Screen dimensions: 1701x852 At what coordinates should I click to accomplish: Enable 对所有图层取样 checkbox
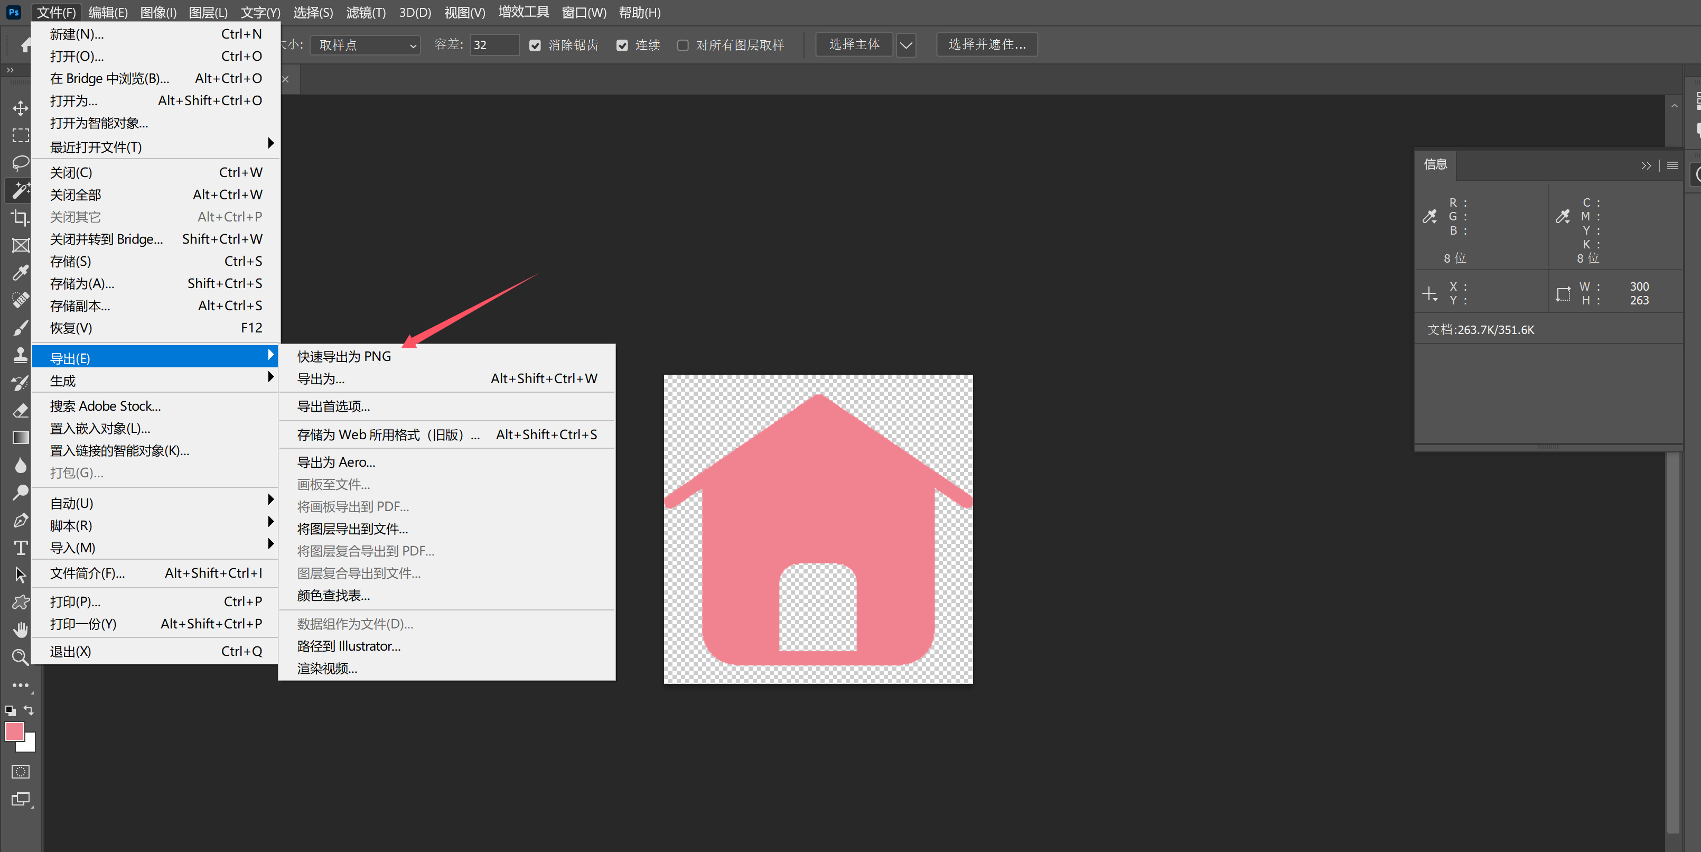(x=683, y=45)
